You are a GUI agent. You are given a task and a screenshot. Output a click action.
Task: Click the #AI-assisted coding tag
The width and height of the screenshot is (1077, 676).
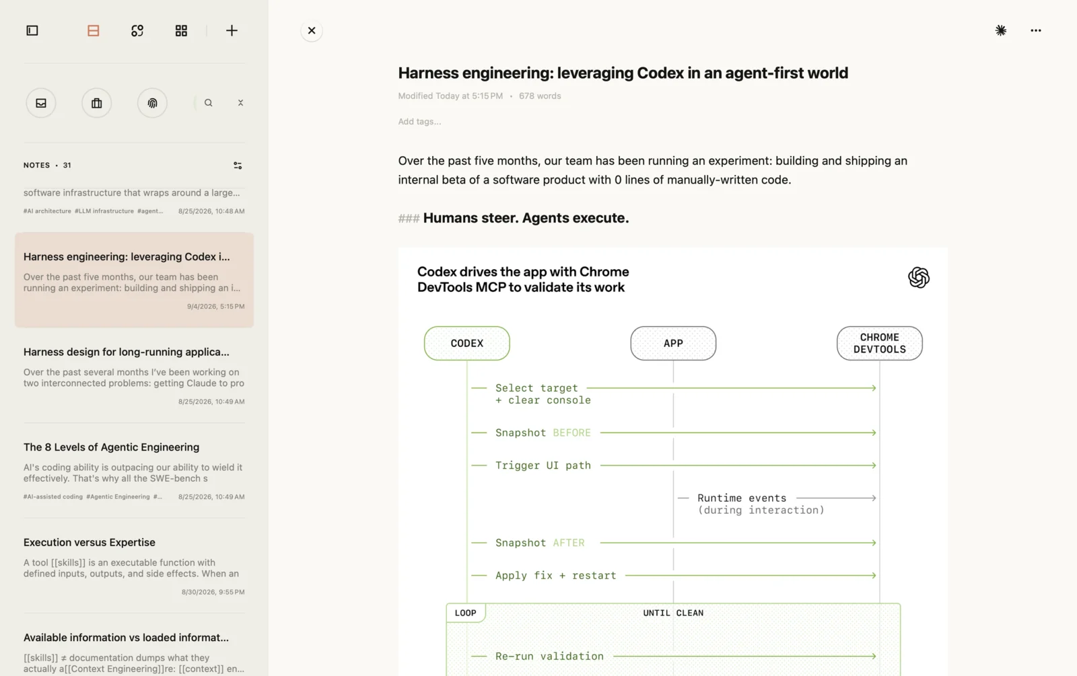coord(53,497)
